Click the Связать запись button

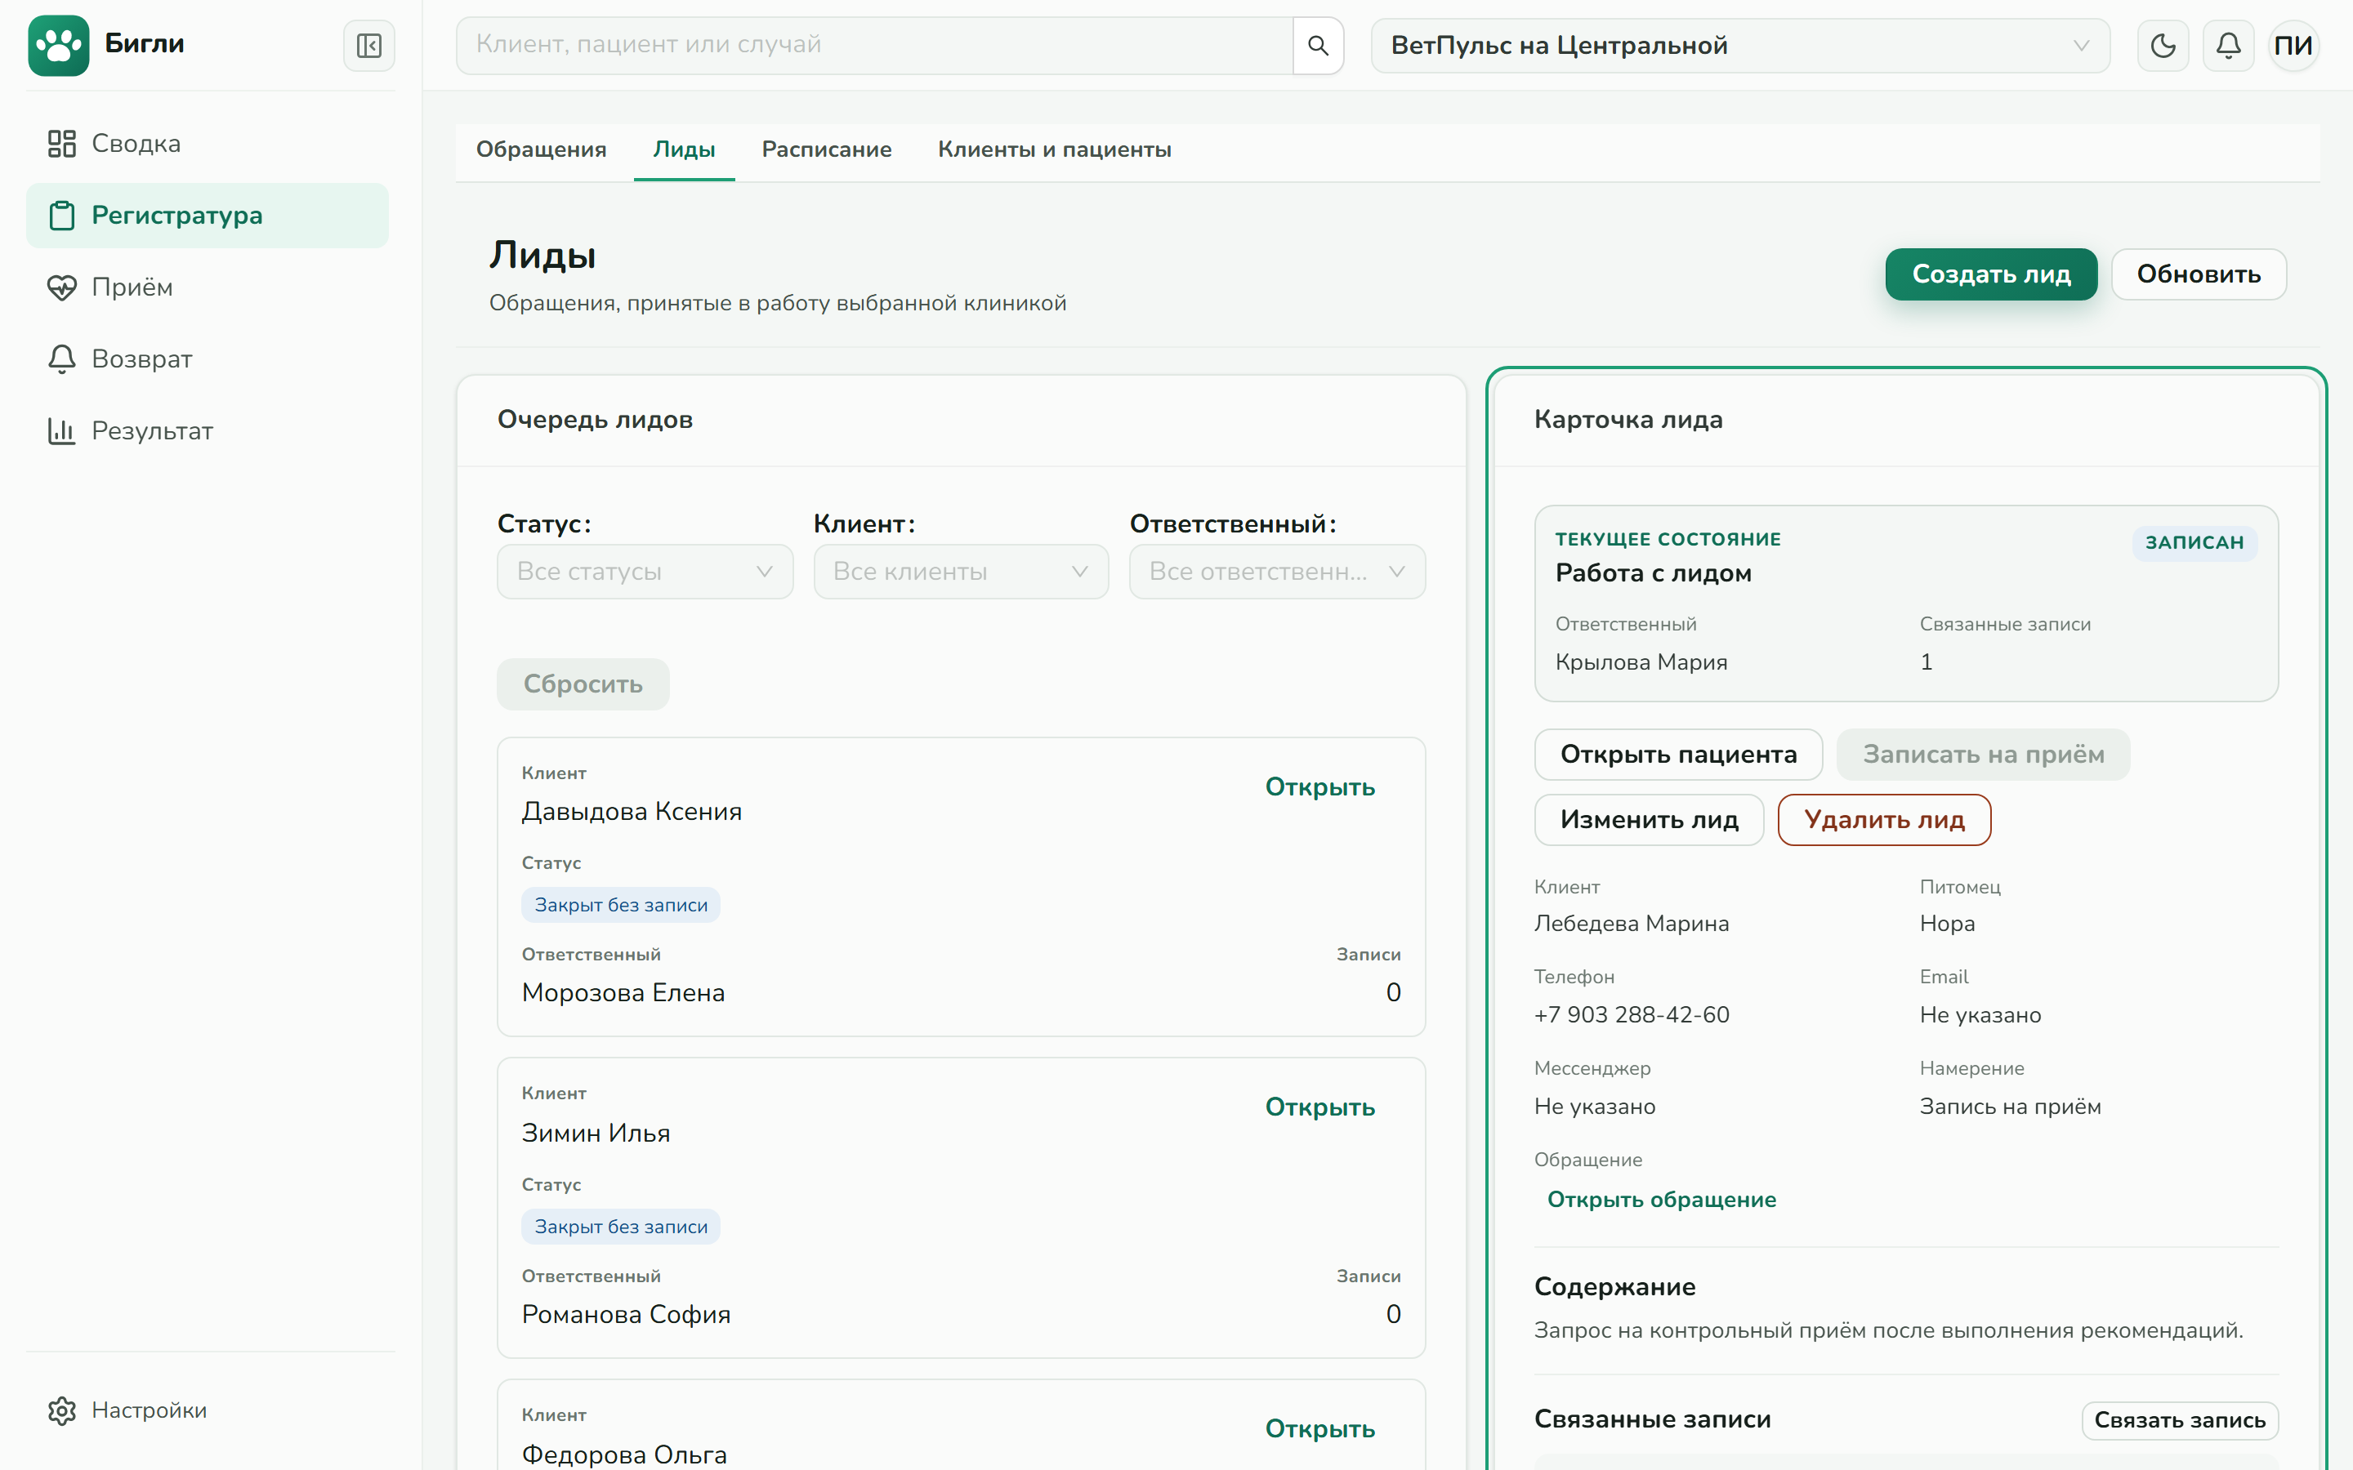pyautogui.click(x=2179, y=1420)
